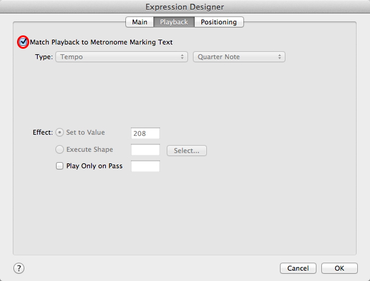Click the Select... shape button
Viewport: 370px width, 281px height.
(x=186, y=150)
